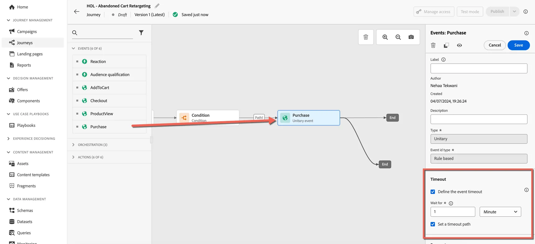This screenshot has height=244, width=535.
Task: Click the Description input field
Action: click(479, 119)
